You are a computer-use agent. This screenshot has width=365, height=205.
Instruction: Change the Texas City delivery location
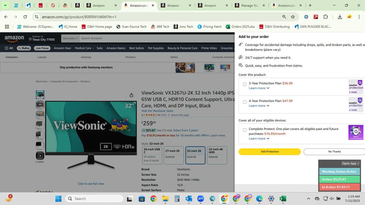(42, 38)
